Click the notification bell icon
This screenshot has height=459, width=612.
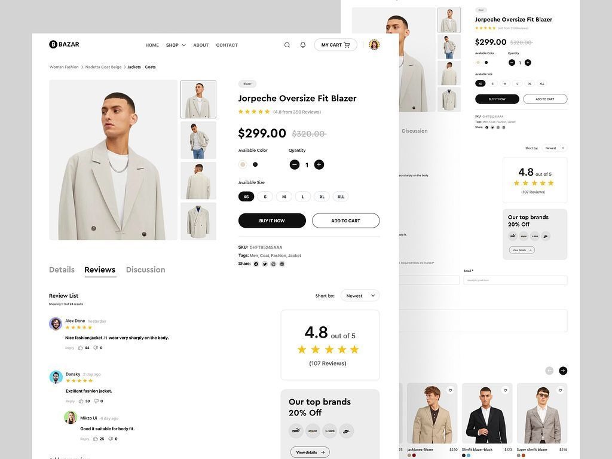[x=302, y=44]
